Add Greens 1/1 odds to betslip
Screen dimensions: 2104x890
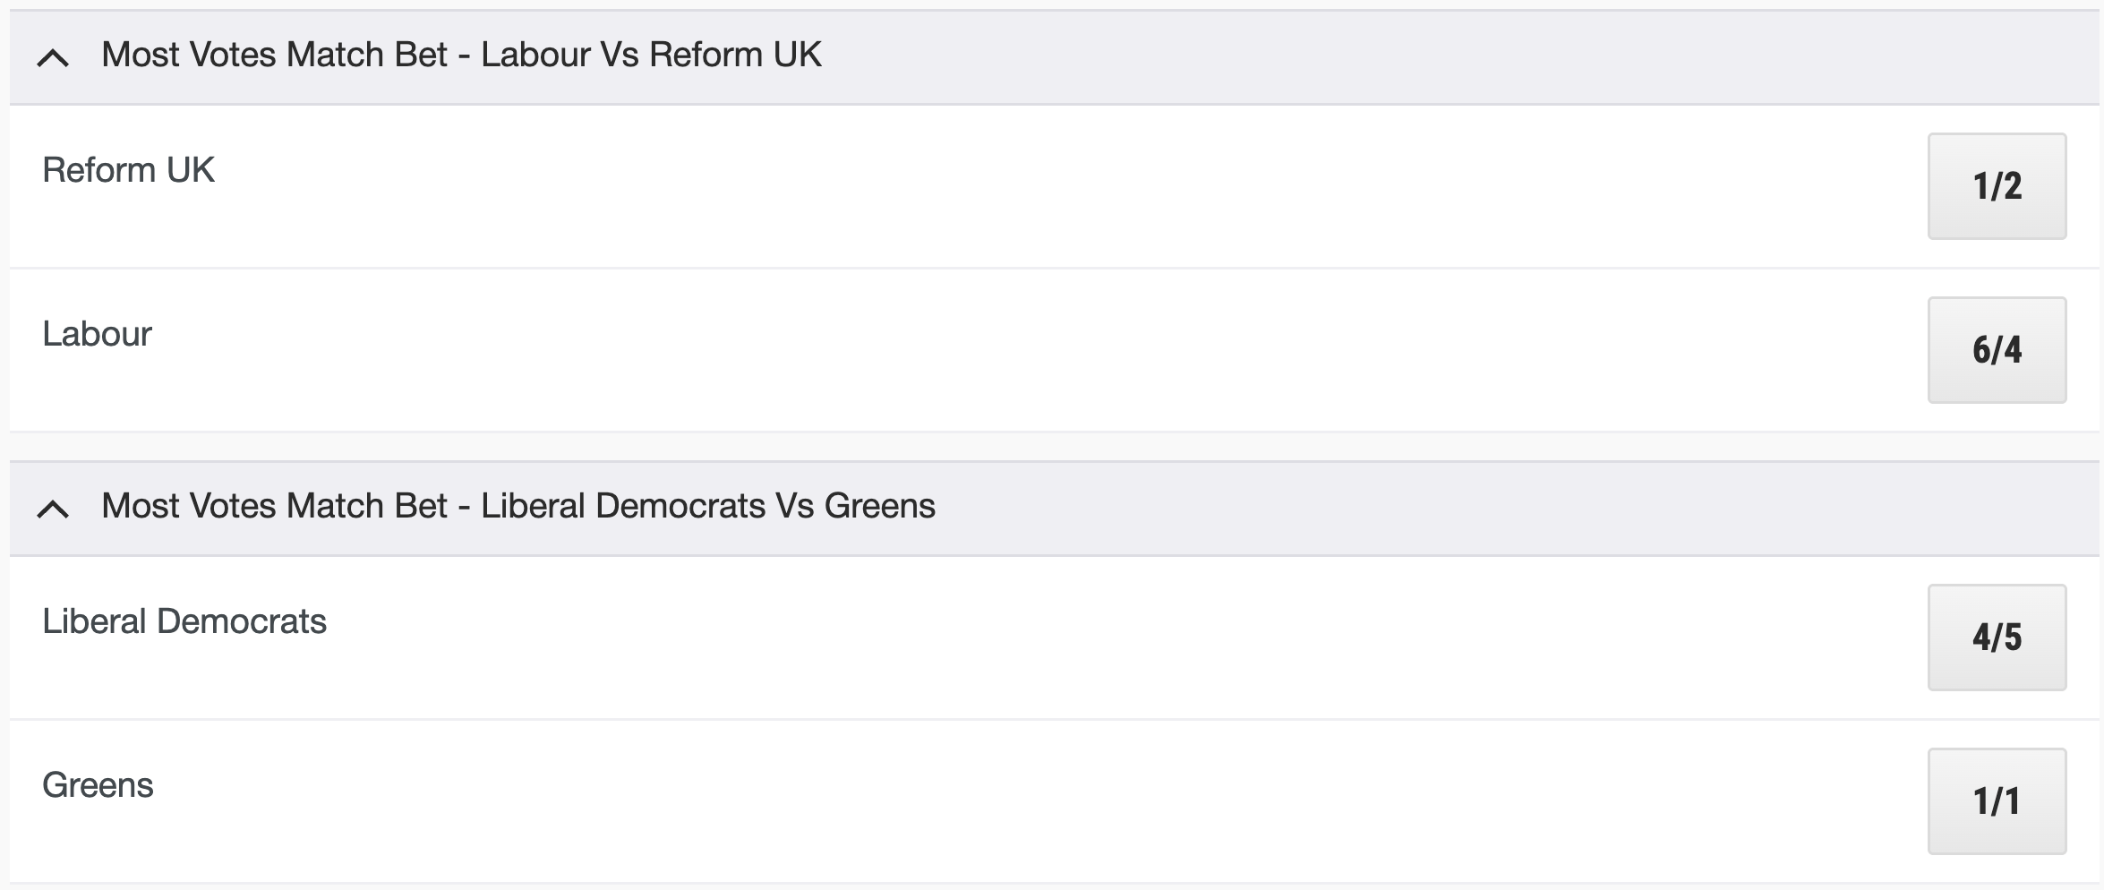(1997, 801)
